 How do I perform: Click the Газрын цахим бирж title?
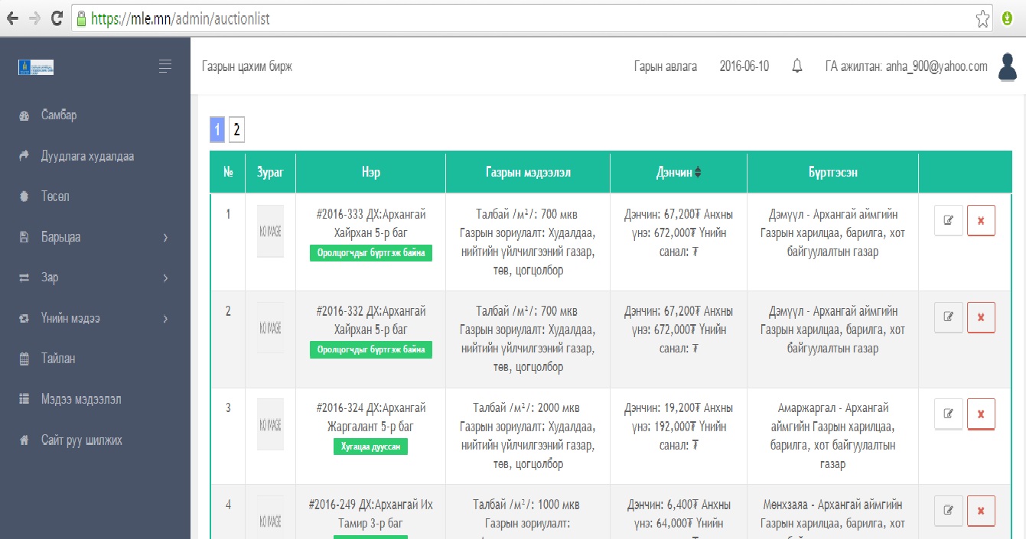[247, 67]
